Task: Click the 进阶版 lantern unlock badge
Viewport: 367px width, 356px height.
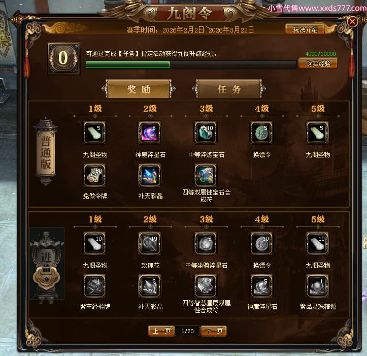Action: (47, 278)
